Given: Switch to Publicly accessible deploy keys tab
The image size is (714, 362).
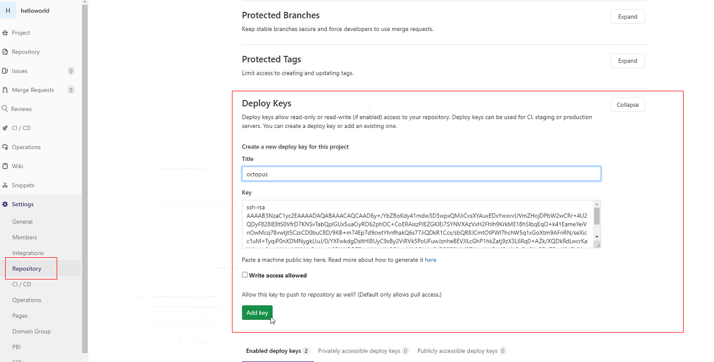Looking at the screenshot, I should [461, 351].
